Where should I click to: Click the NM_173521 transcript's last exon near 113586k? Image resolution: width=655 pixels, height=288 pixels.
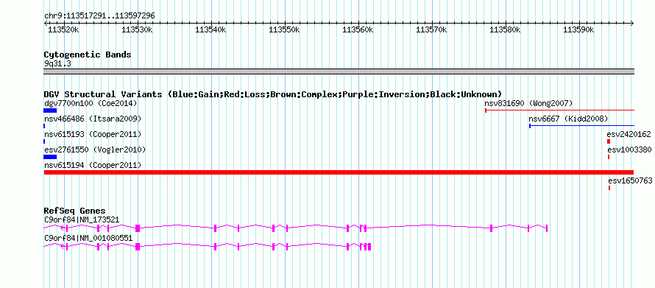547,228
